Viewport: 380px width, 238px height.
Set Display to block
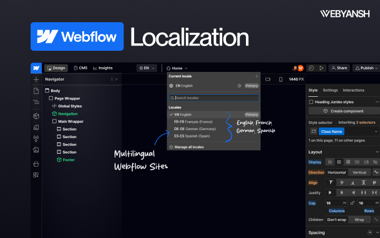330,162
